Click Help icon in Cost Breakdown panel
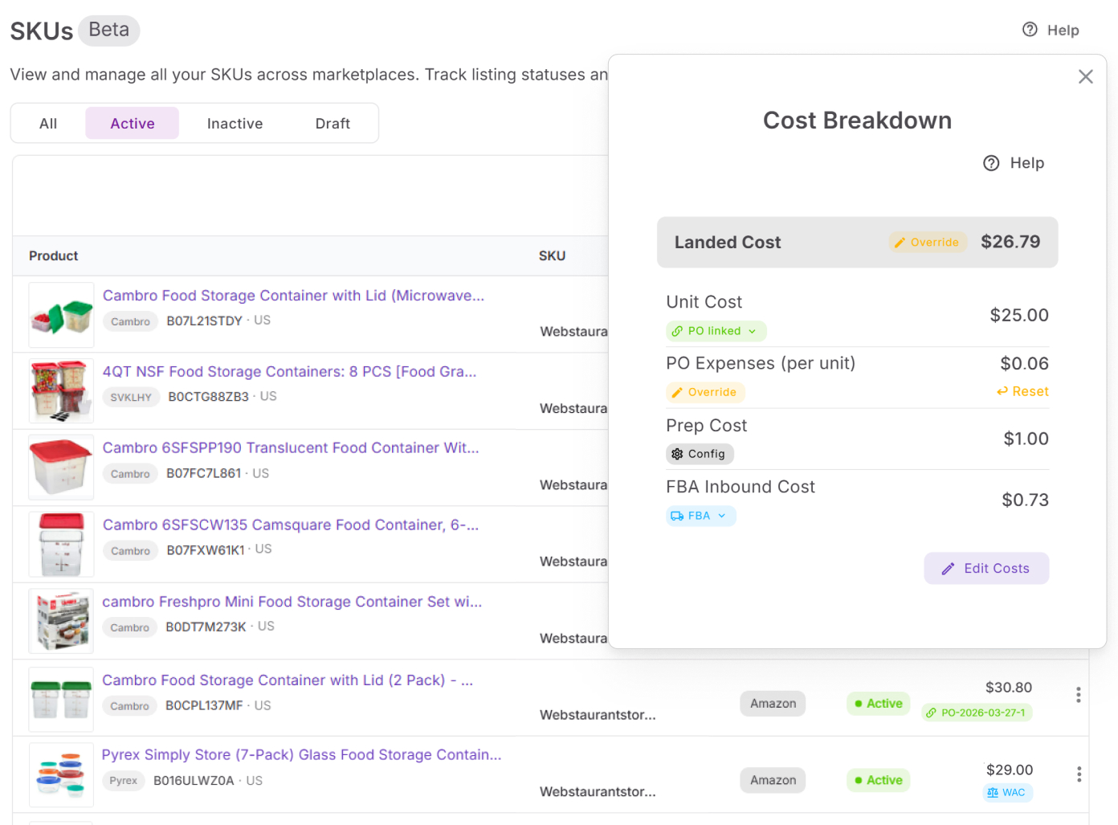 (x=992, y=163)
